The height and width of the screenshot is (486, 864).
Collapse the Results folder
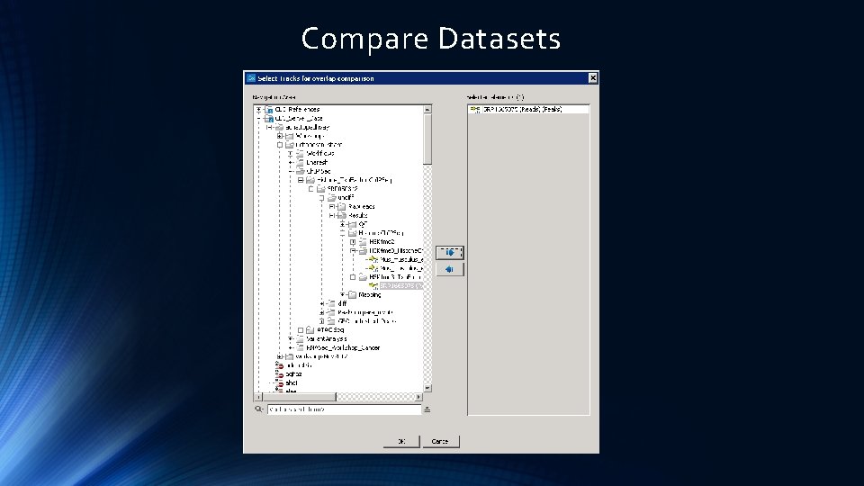tap(332, 215)
